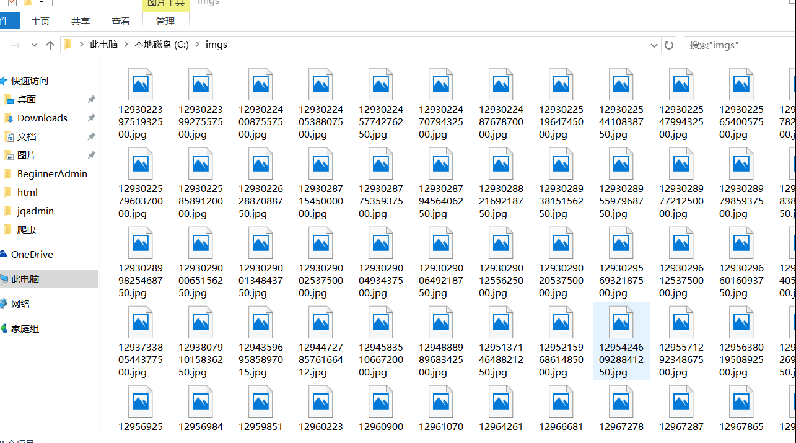The height and width of the screenshot is (443, 796).
Task: Select image 1293022628870887 50.jpg icon
Action: coord(261,164)
